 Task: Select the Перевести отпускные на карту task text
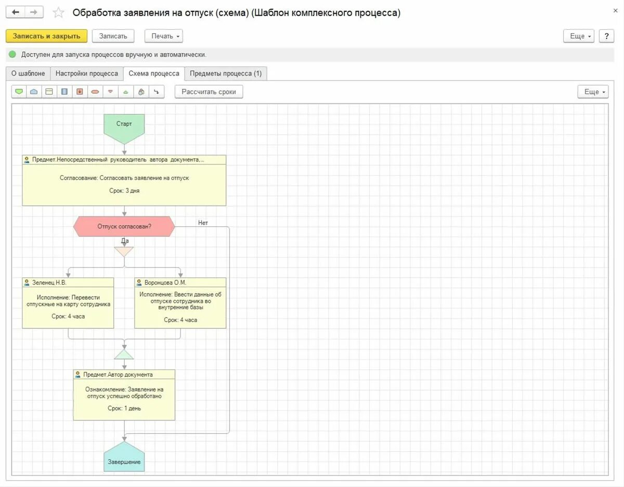68,301
